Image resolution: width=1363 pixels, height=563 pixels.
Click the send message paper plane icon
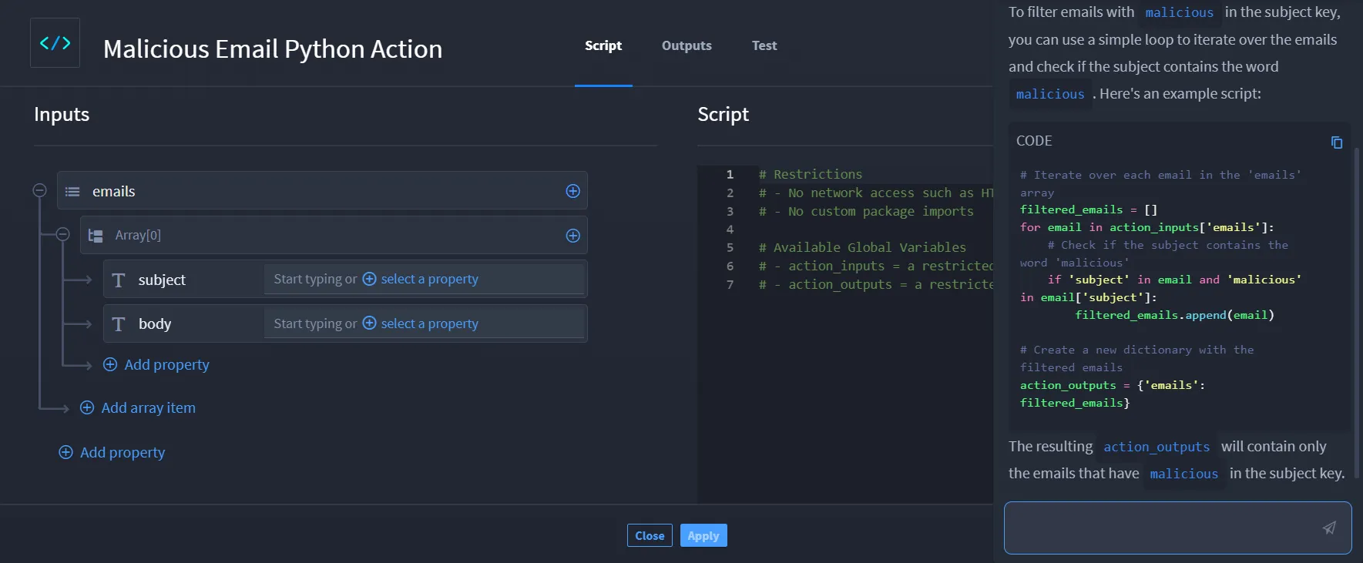(x=1329, y=528)
